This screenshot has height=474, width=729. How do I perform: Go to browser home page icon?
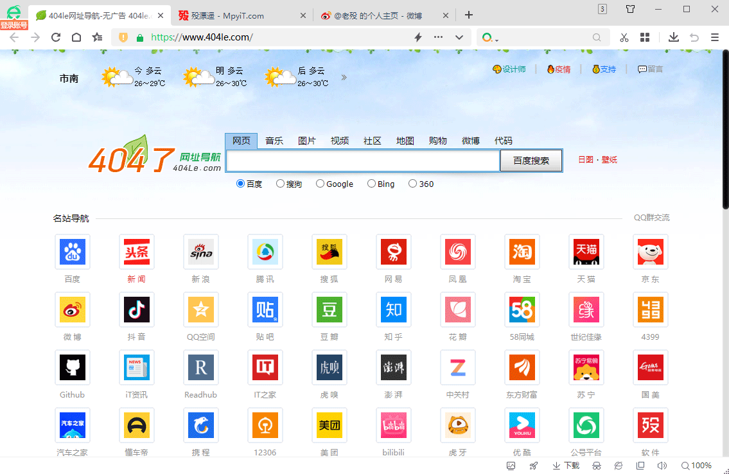76,37
